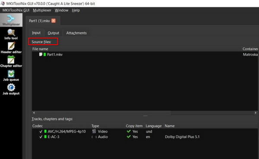Click the source files scrollbar left arrow
The image size is (259, 159).
(x=34, y=113)
